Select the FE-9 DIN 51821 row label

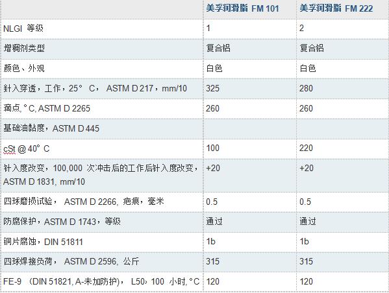coord(101,281)
